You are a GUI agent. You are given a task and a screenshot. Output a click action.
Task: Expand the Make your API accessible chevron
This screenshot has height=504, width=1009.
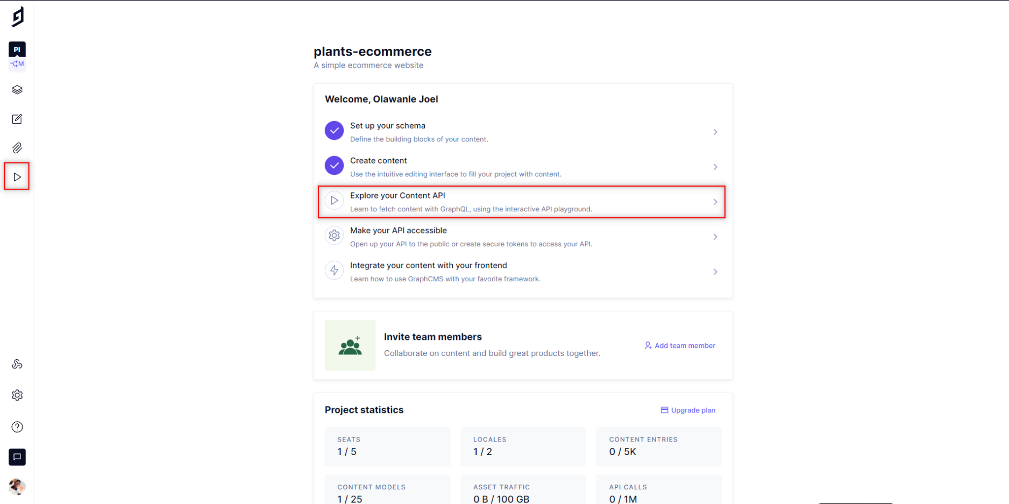715,237
